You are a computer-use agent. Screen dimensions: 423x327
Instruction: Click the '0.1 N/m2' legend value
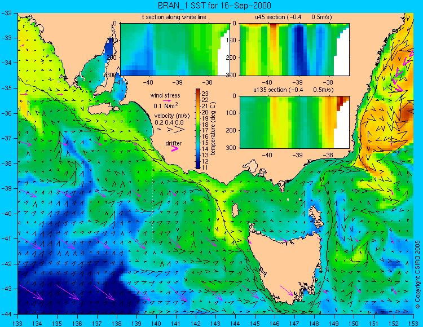pyautogui.click(x=166, y=105)
